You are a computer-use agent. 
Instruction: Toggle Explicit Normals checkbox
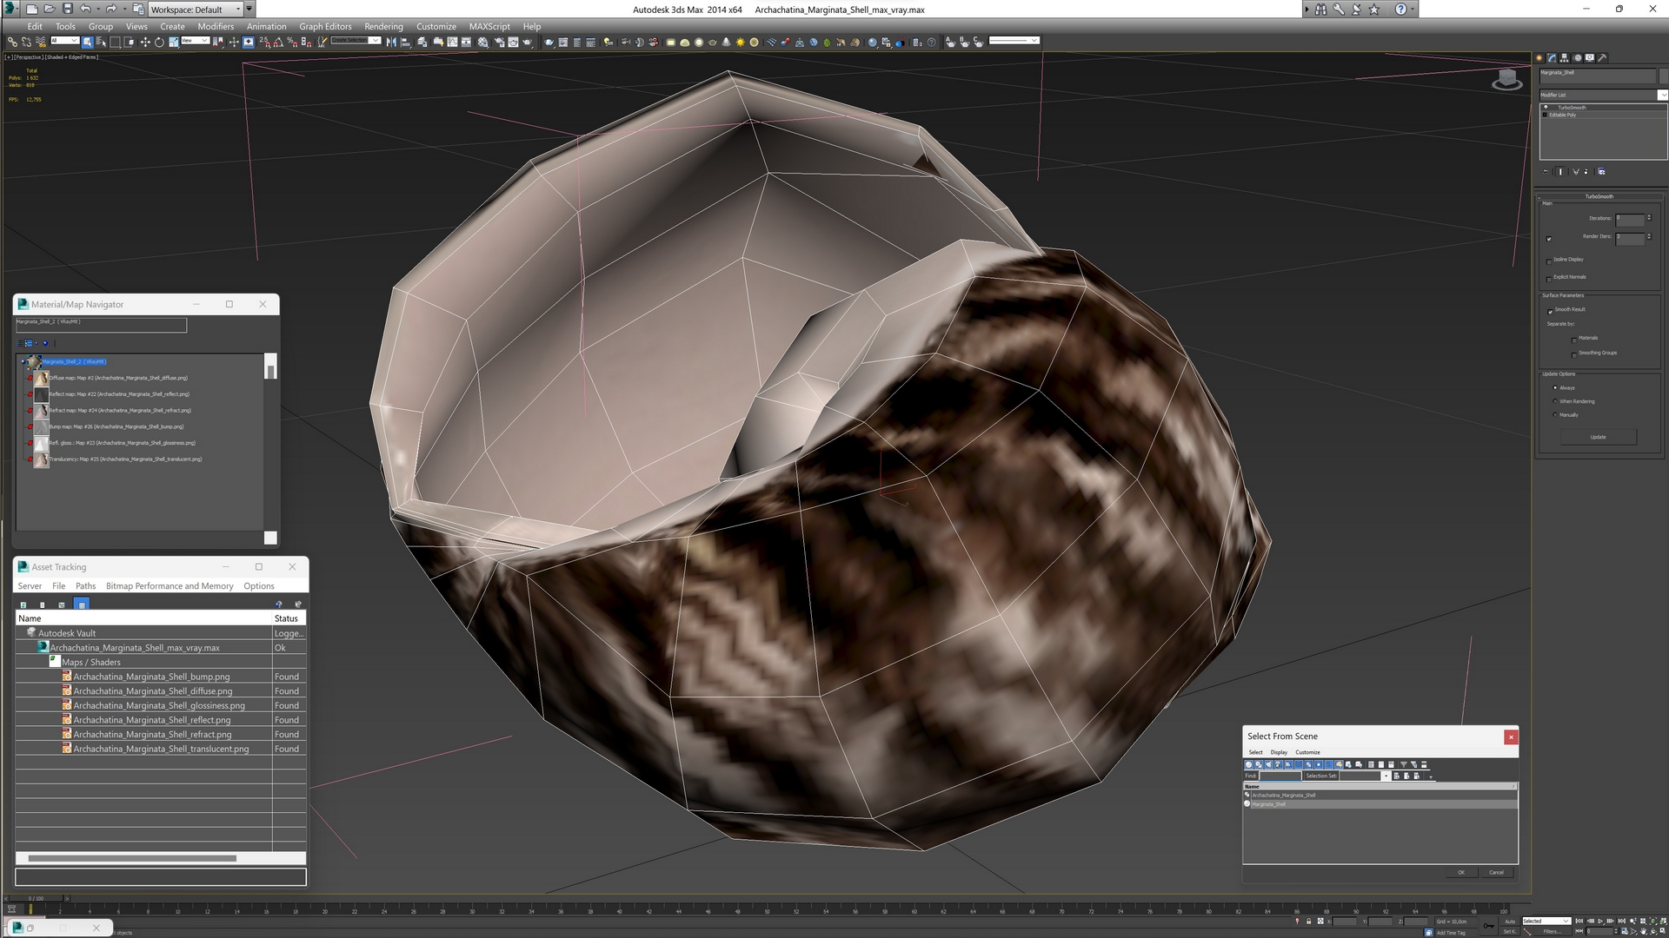1549,278
